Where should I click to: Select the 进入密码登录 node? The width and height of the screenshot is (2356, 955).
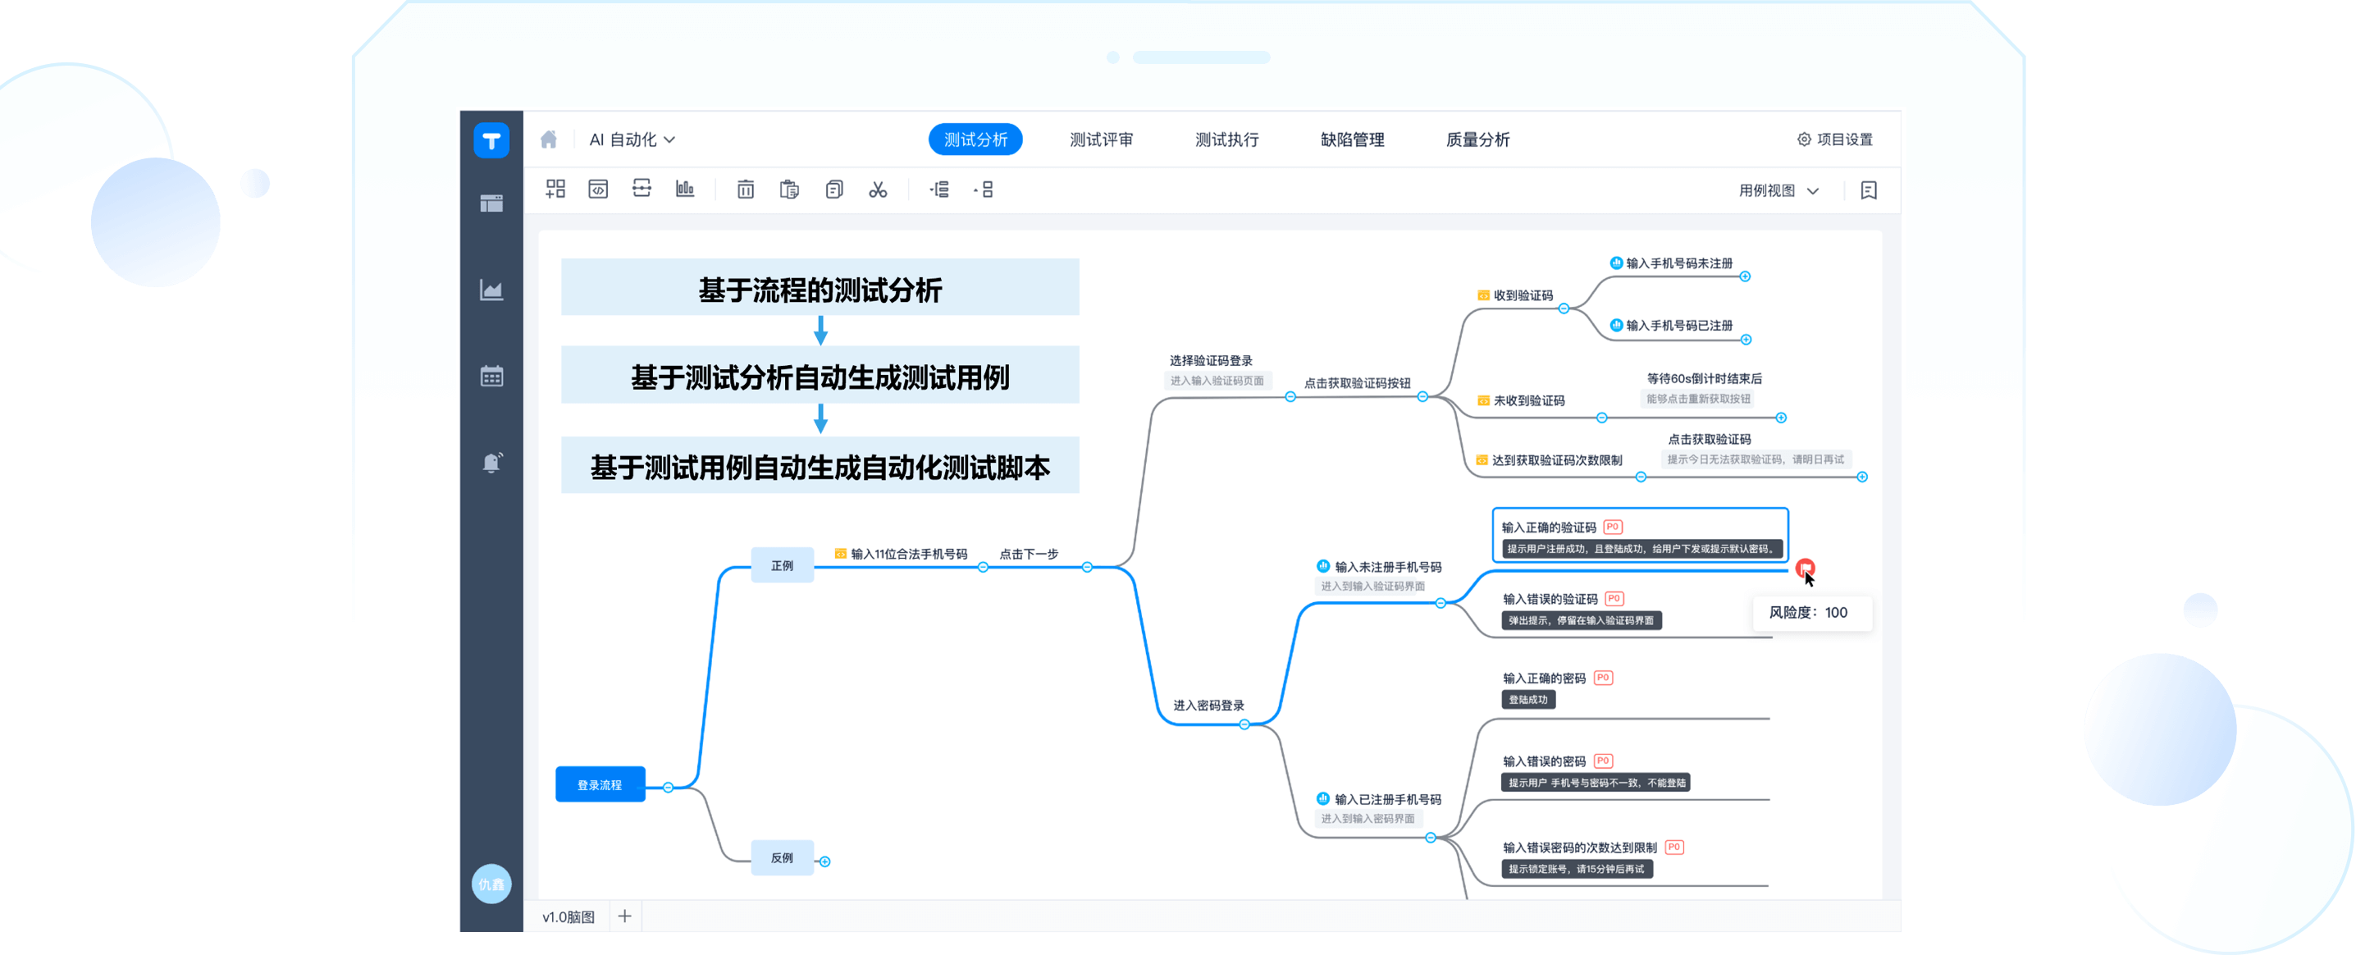tap(1208, 706)
